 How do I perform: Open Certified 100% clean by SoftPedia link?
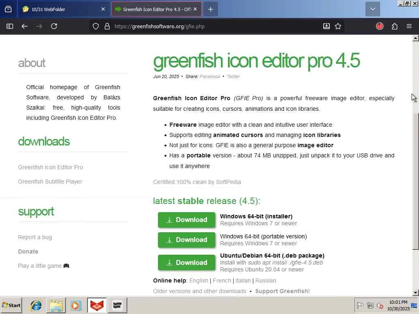click(197, 182)
